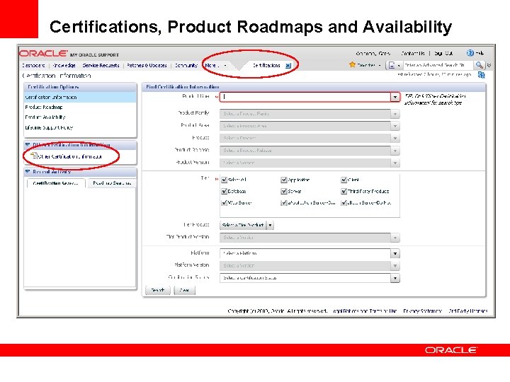This screenshot has height=382, width=510.
Task: Toggle the Server tier checkbox
Action: point(283,191)
